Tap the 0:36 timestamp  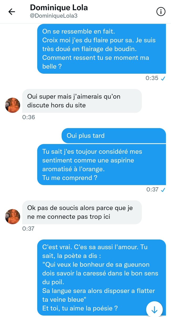pyautogui.click(x=28, y=117)
